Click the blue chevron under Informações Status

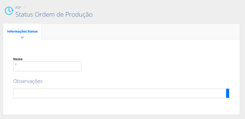(22, 37)
